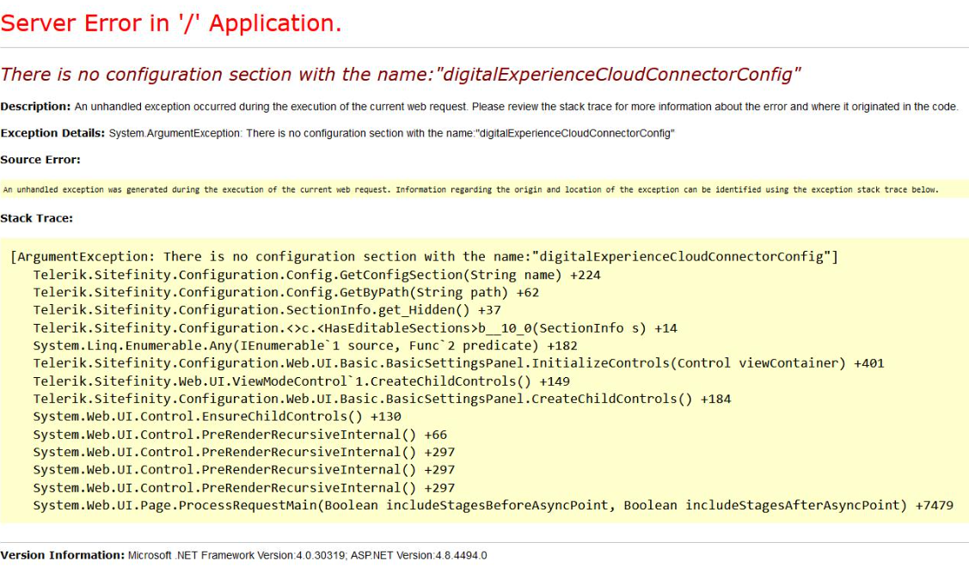Click the "Source Error:" label

40,159
